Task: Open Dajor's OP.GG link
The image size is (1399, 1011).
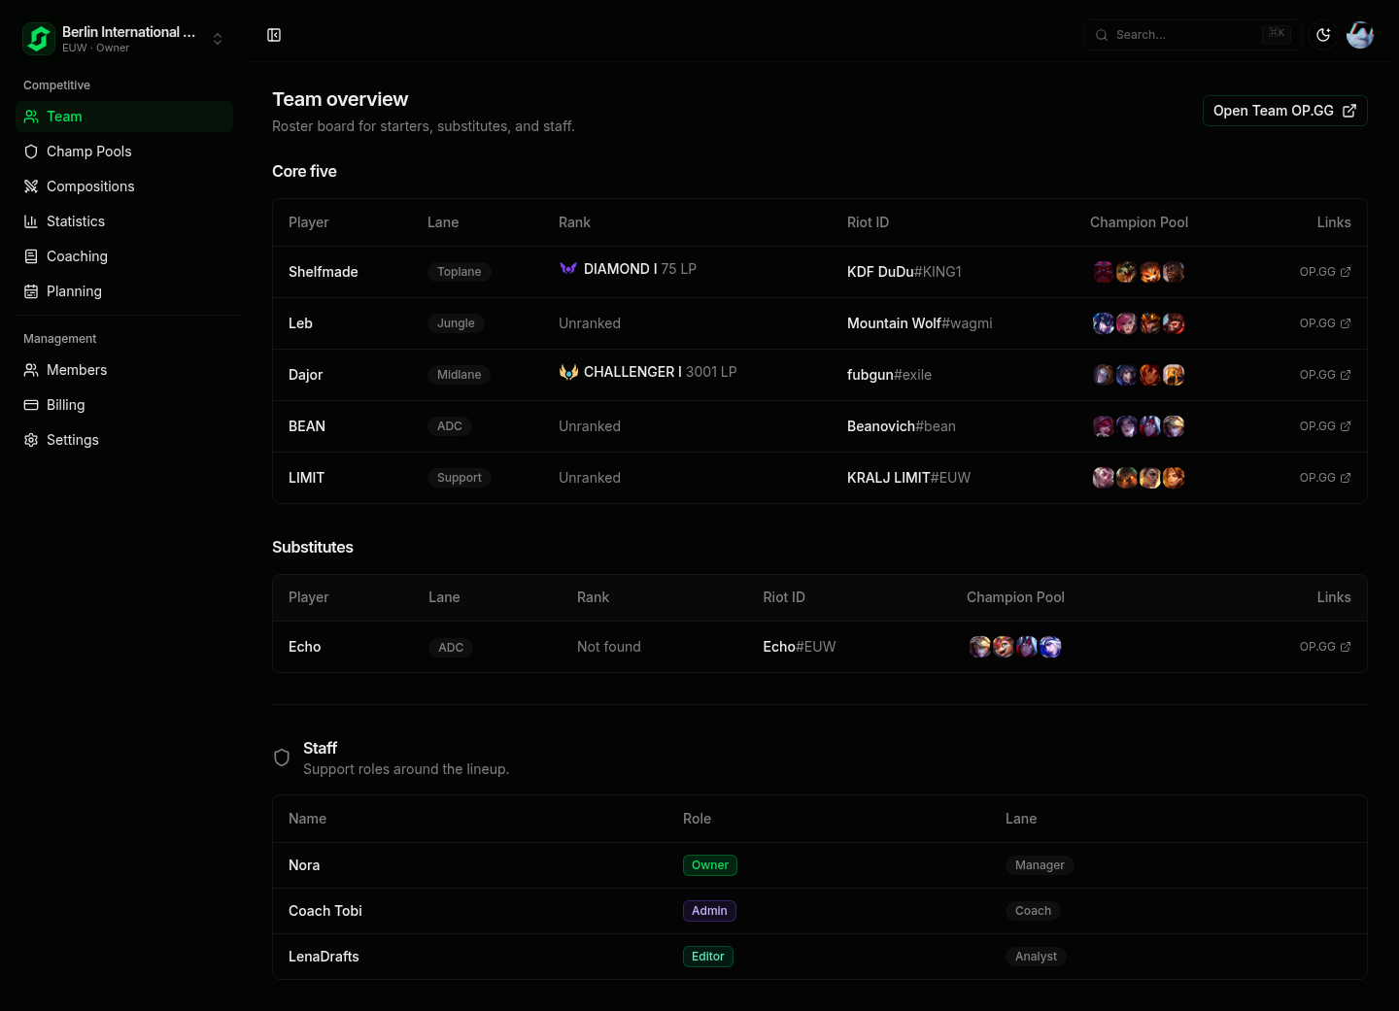Action: click(x=1325, y=375)
